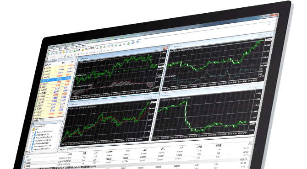Screen dimensions: 307x169
Task: Select the blue highlighted Market Watch symbol row
Action: (56, 80)
